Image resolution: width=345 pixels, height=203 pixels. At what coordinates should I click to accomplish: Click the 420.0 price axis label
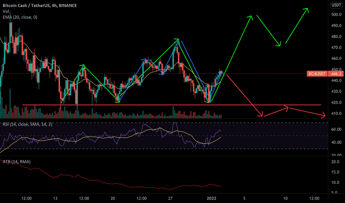336,103
